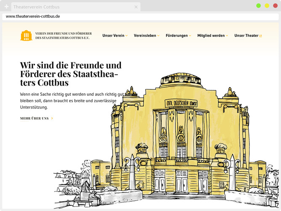Click the green window control dot
281x211 pixels.
[258, 5]
